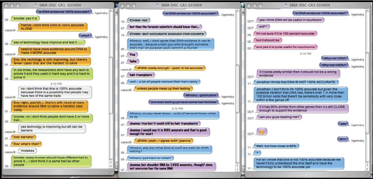Click 'but even bald guys have some hair follicles'
This screenshot has width=373, height=179.
click(x=184, y=102)
